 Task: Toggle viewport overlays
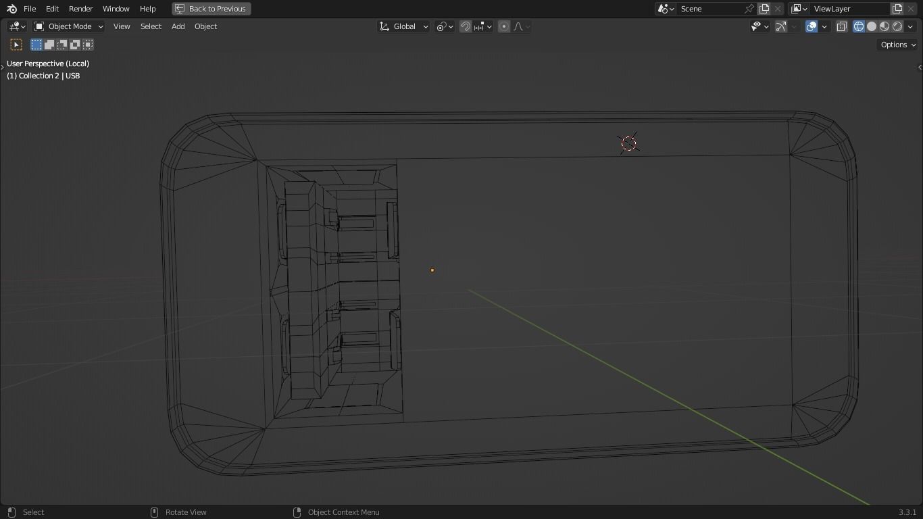tap(812, 26)
